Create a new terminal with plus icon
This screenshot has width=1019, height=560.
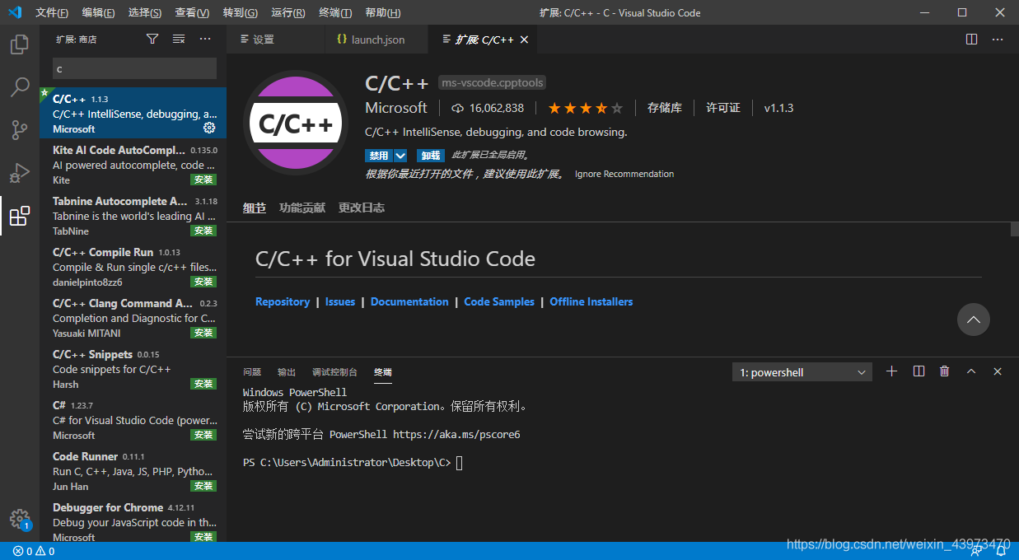[891, 371]
